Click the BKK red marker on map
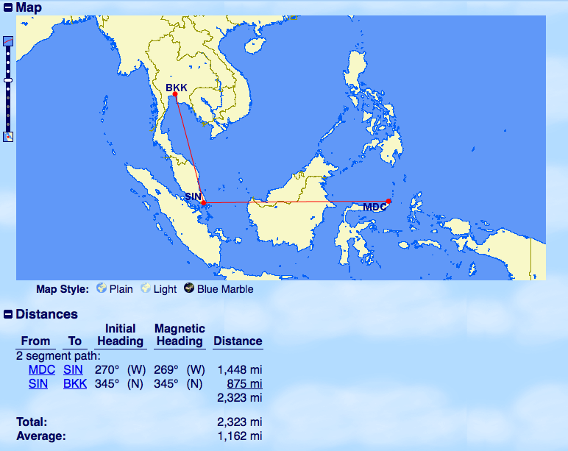568x451 pixels. click(175, 94)
